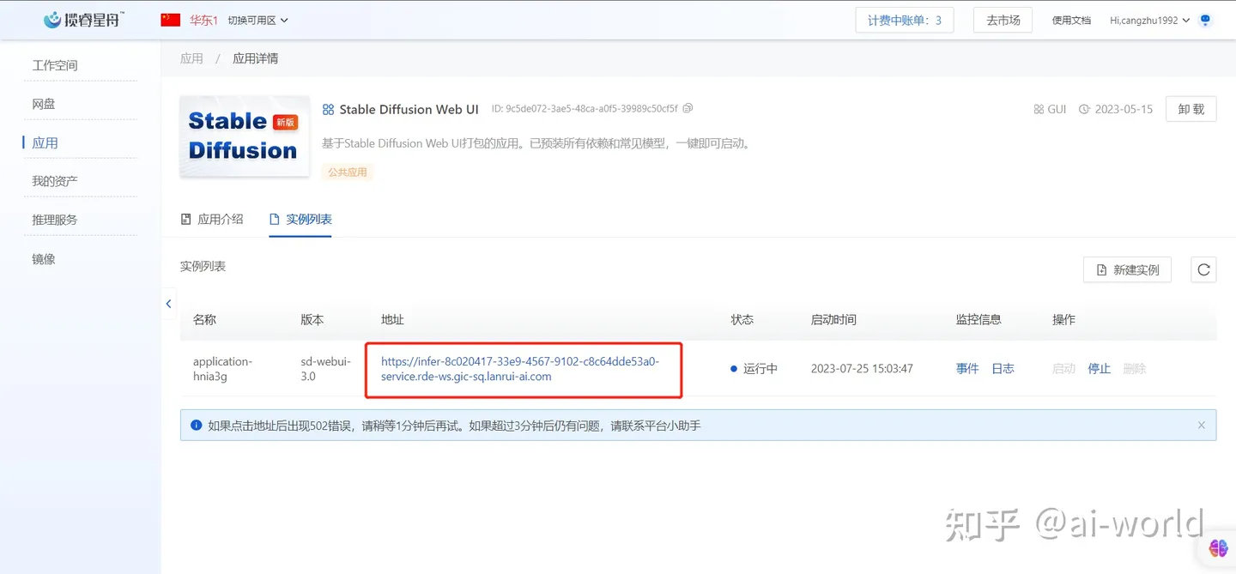Click the disabled 删除 action
This screenshot has width=1236, height=574.
point(1134,369)
